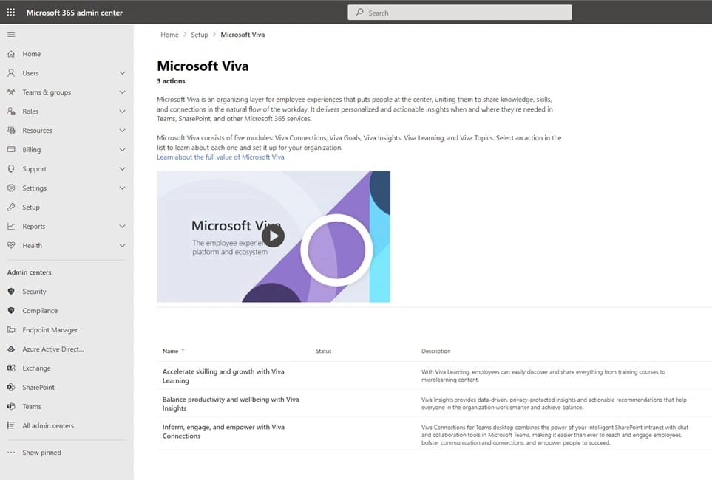Click the Azure Active Directory icon
Screen dimensions: 712x480
pyautogui.click(x=11, y=349)
